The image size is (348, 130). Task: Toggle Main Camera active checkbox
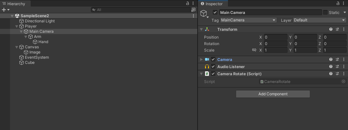tap(215, 12)
